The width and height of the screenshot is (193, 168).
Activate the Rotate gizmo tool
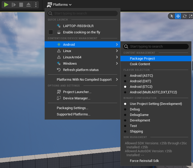point(185,16)
